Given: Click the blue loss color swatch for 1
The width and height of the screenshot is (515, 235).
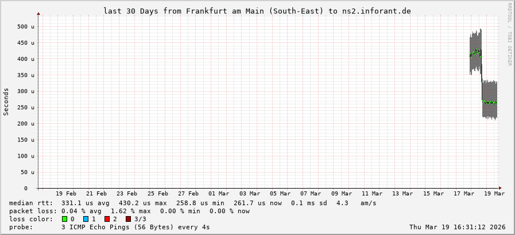Looking at the screenshot, I should pyautogui.click(x=86, y=219).
